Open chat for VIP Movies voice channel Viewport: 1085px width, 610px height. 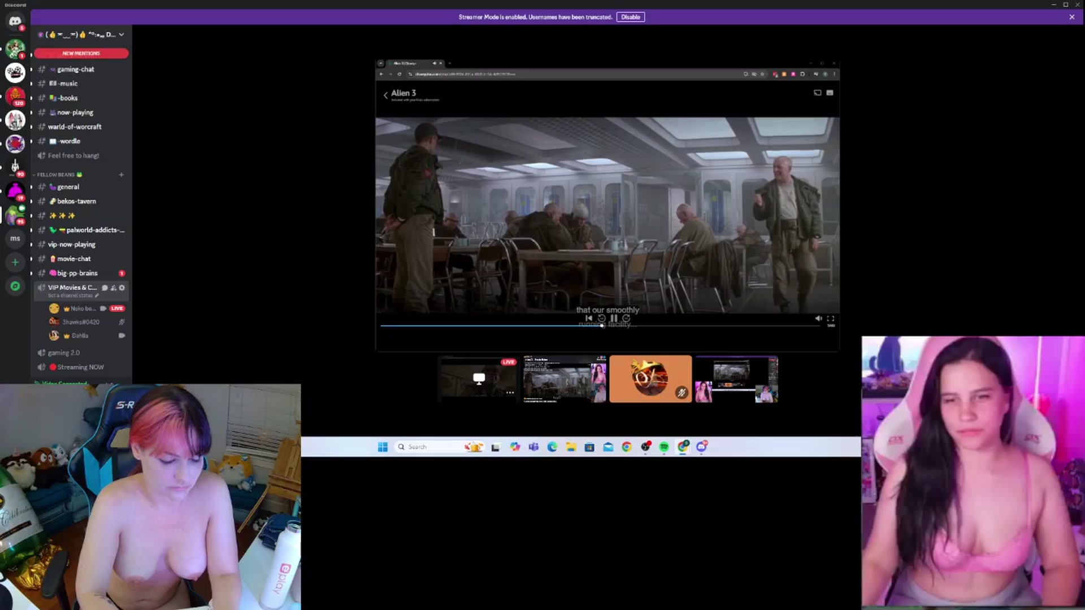[x=105, y=287]
